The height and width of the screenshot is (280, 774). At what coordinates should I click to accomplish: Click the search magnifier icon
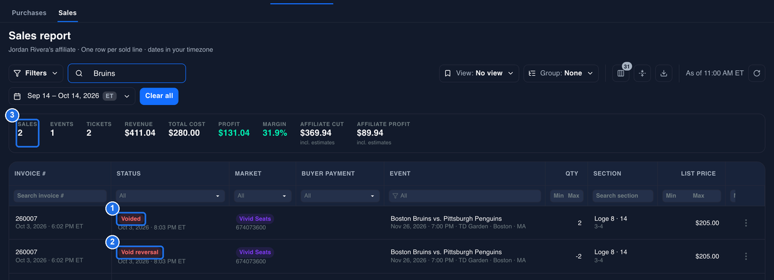[x=79, y=73]
